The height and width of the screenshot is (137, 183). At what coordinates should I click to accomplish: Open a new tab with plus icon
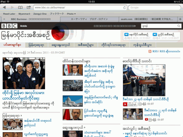180,19
